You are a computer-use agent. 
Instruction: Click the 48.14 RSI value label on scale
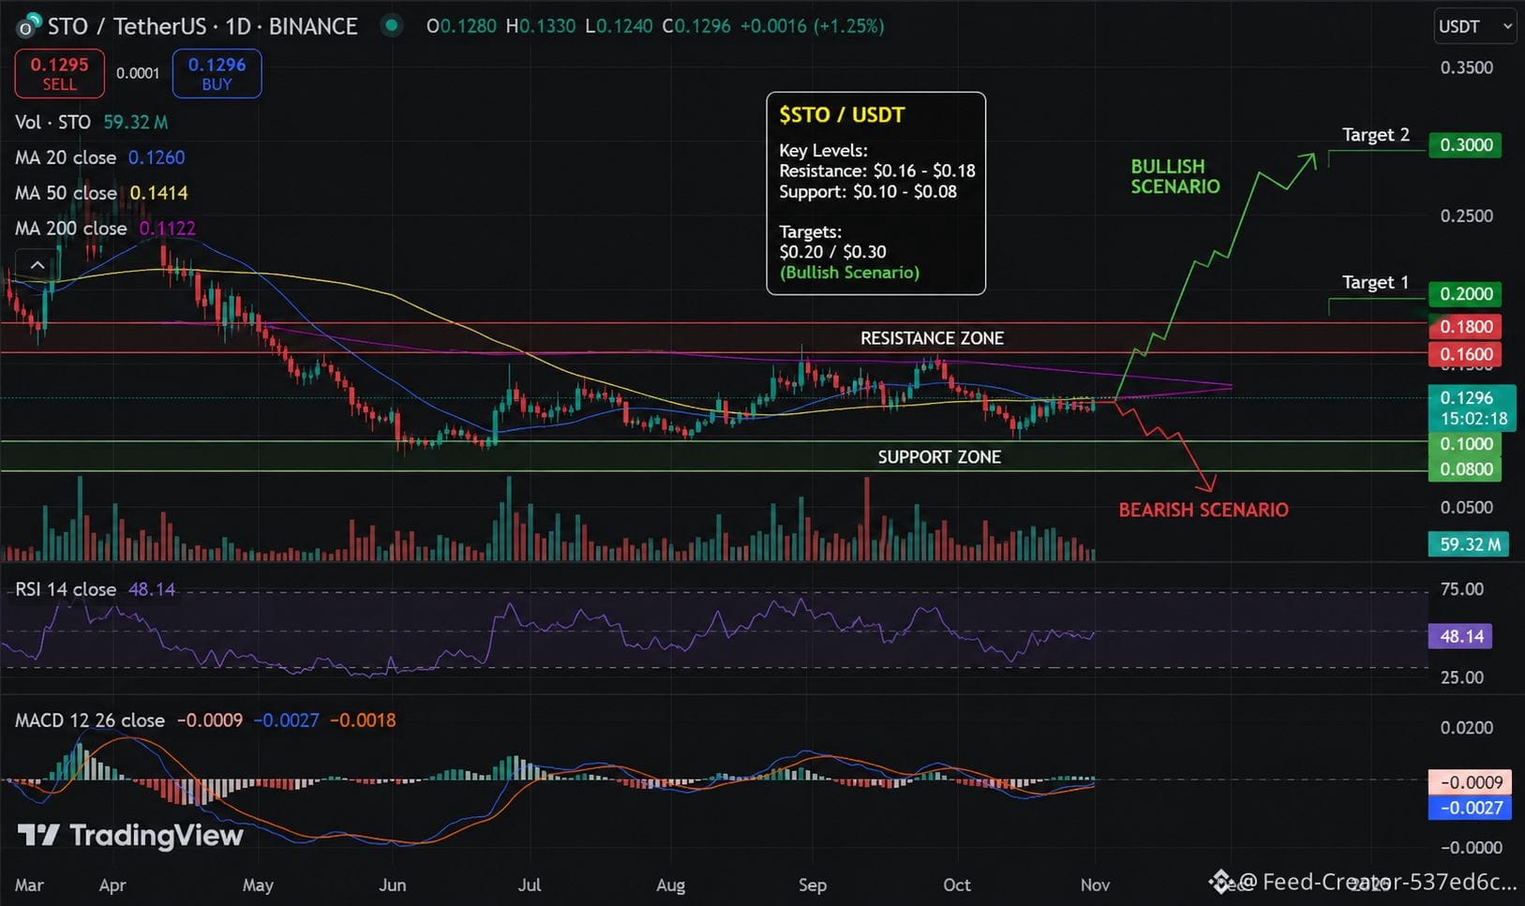coord(1461,636)
